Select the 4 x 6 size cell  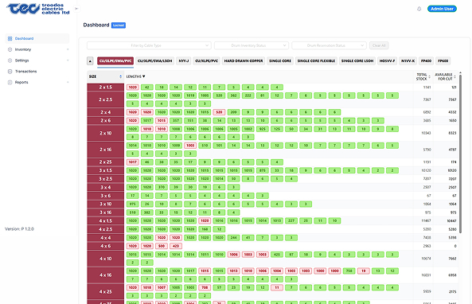click(x=106, y=246)
